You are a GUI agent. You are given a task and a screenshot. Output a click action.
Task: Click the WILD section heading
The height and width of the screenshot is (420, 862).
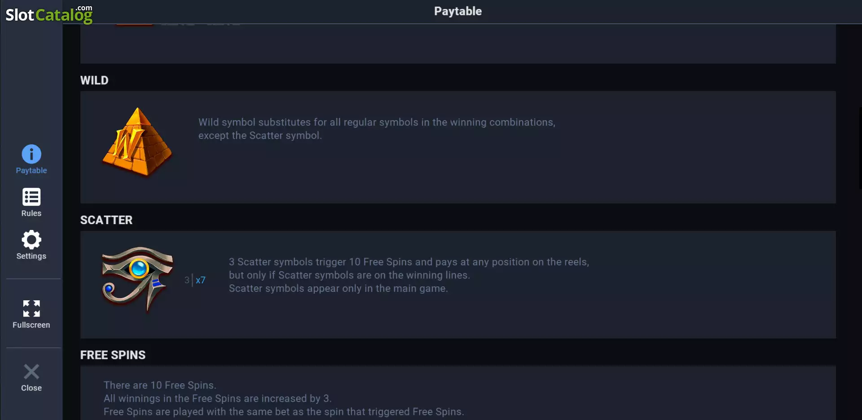pyautogui.click(x=94, y=80)
